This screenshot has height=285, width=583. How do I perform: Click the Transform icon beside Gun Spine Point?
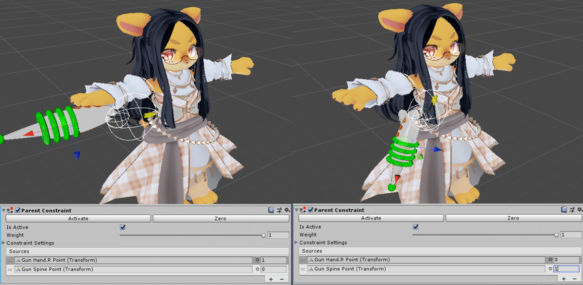[x=17, y=269]
